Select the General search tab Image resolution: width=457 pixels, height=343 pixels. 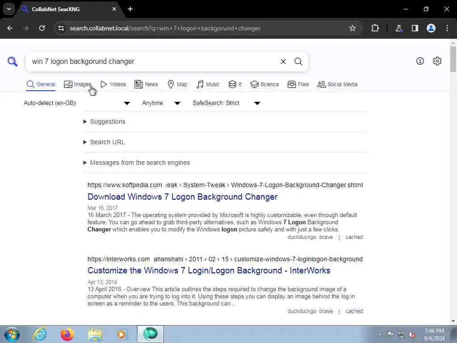coord(41,84)
